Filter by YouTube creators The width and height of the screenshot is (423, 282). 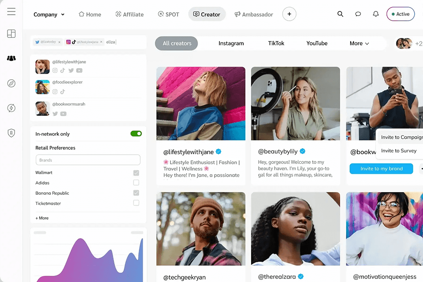tap(317, 43)
